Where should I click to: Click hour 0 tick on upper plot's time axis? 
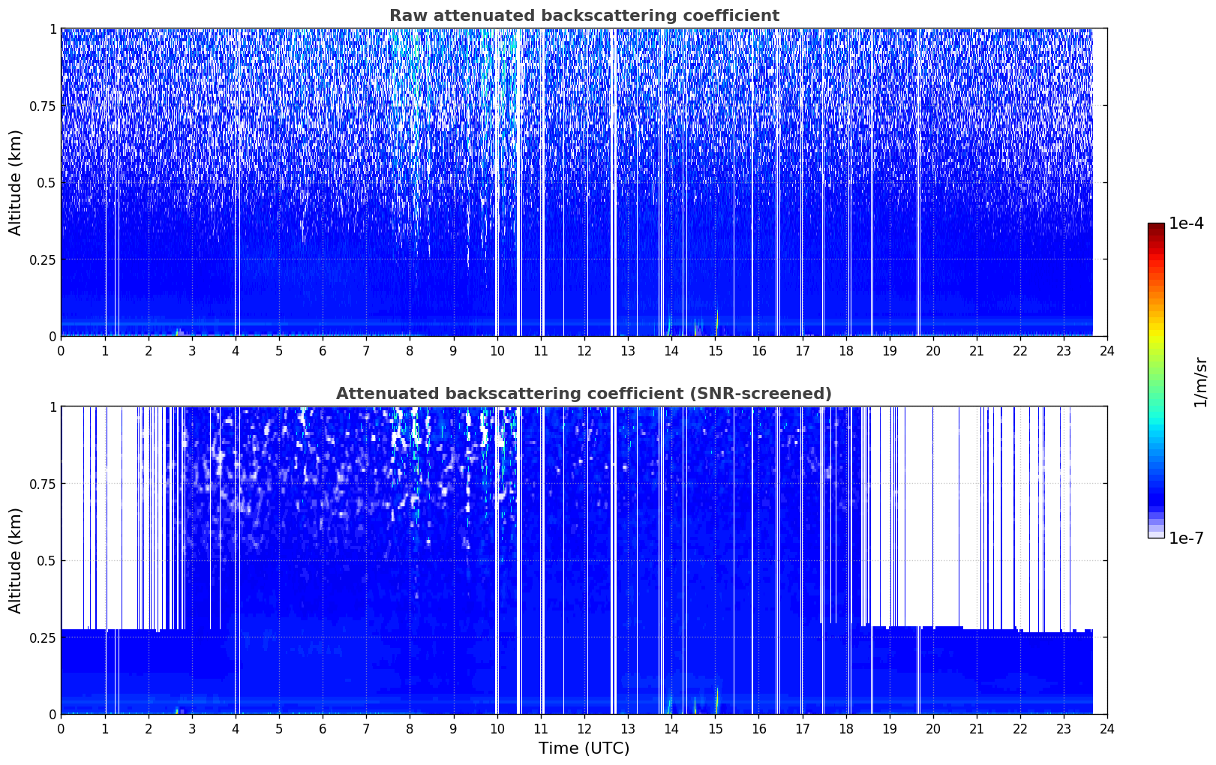(x=62, y=350)
